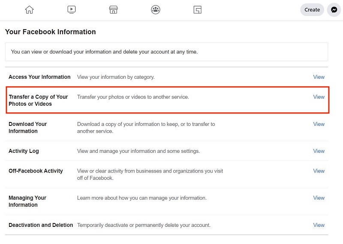Open the Messenger icon
This screenshot has height=244, width=343.
pos(334,9)
